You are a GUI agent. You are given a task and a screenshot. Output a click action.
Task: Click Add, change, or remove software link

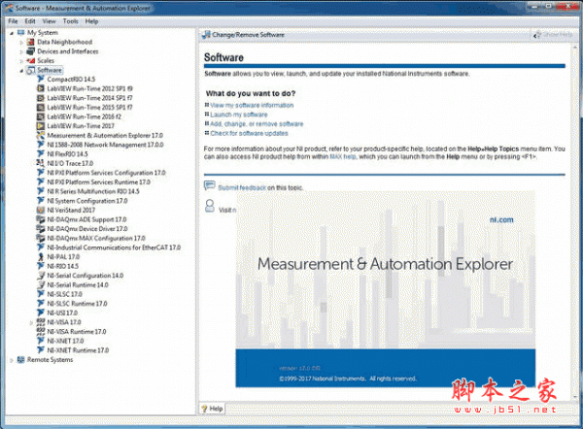(257, 123)
